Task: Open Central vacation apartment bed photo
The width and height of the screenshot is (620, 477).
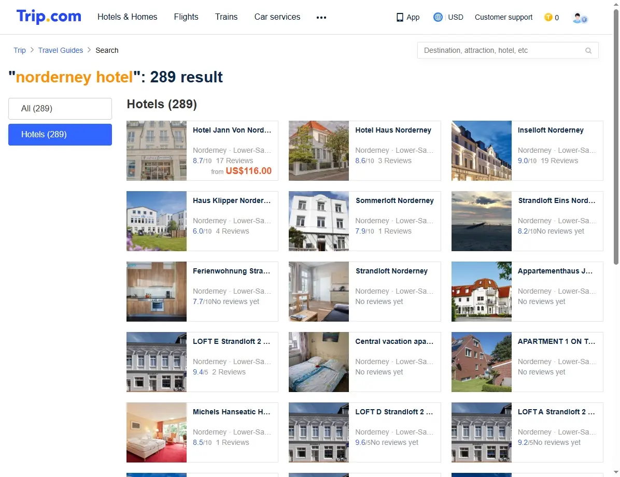Action: point(319,362)
